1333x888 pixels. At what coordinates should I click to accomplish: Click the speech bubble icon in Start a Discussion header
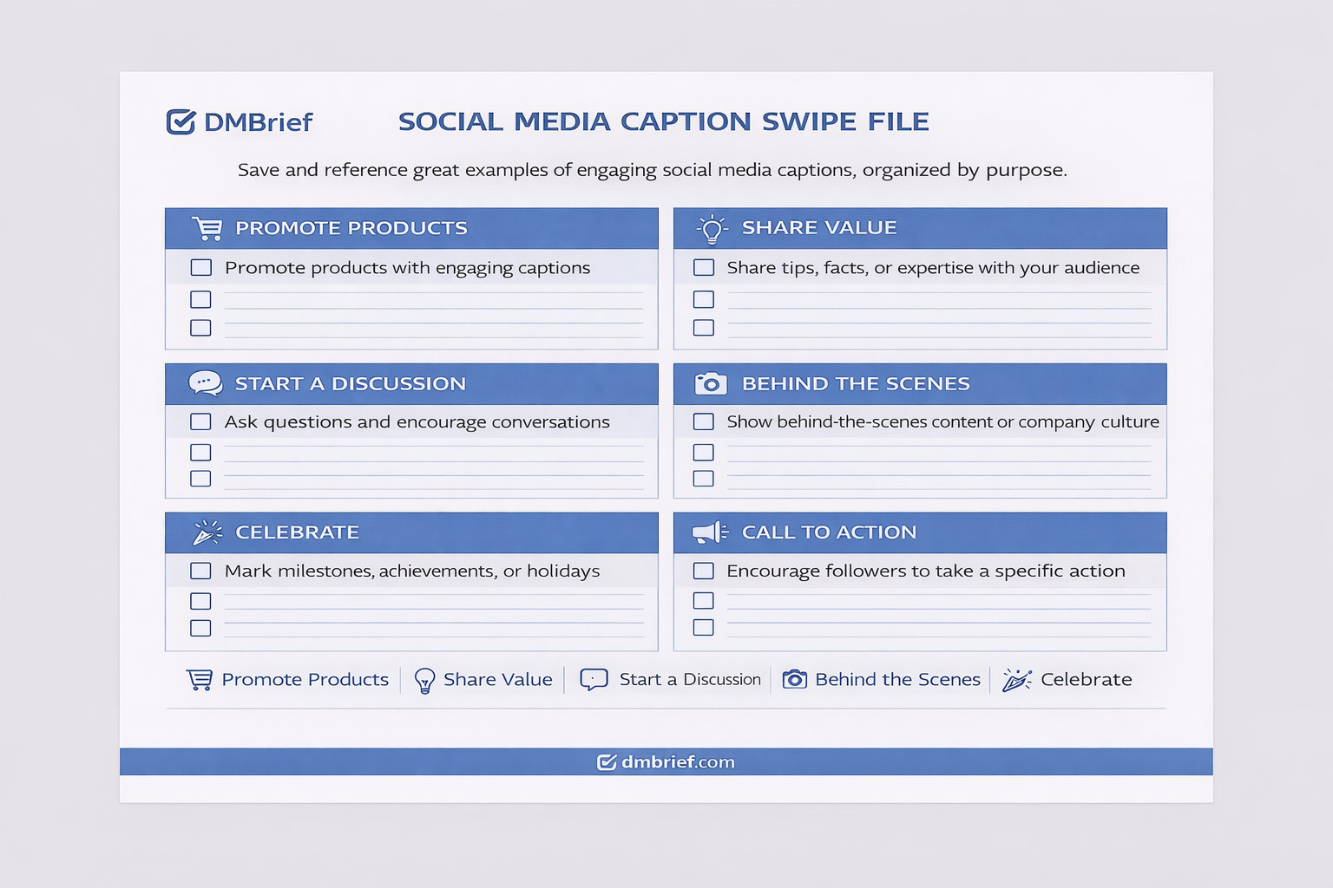[x=206, y=383]
